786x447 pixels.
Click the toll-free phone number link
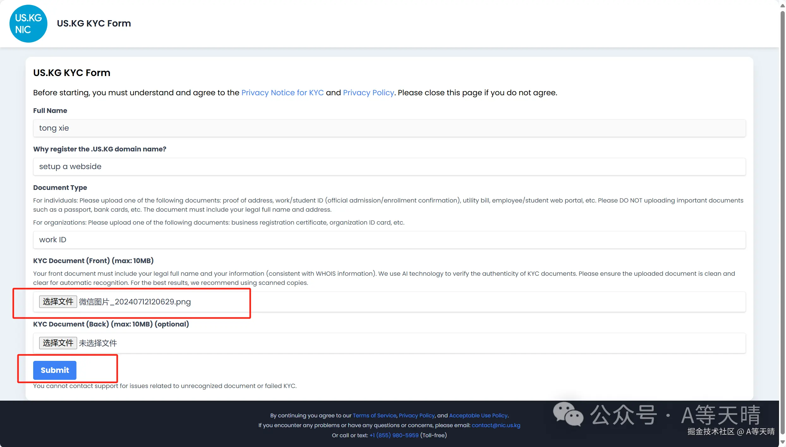(394, 435)
